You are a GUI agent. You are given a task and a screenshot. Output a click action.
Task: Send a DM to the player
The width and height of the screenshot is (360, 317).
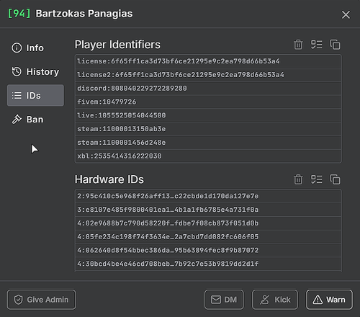[224, 300]
